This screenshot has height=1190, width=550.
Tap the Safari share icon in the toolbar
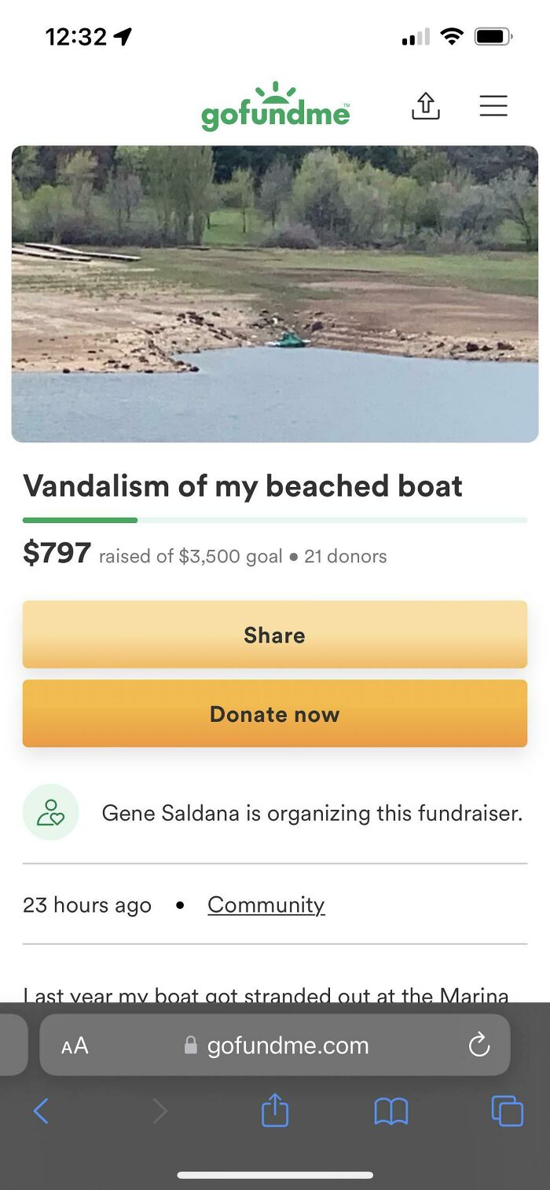click(274, 1111)
